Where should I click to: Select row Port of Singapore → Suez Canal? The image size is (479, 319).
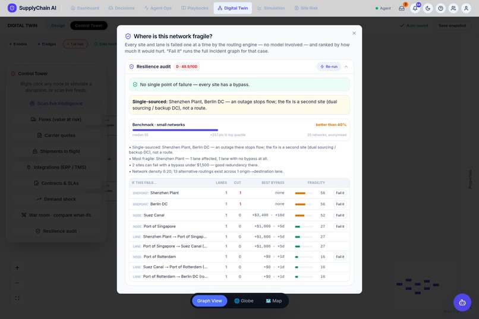[x=239, y=247]
